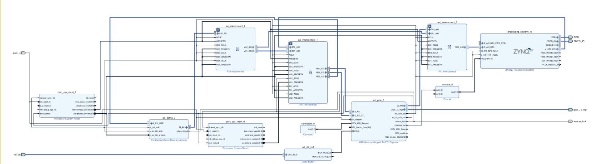Click 'AXI Central Direct Memory Access' label
The height and width of the screenshot is (164, 593).
[x=168, y=140]
